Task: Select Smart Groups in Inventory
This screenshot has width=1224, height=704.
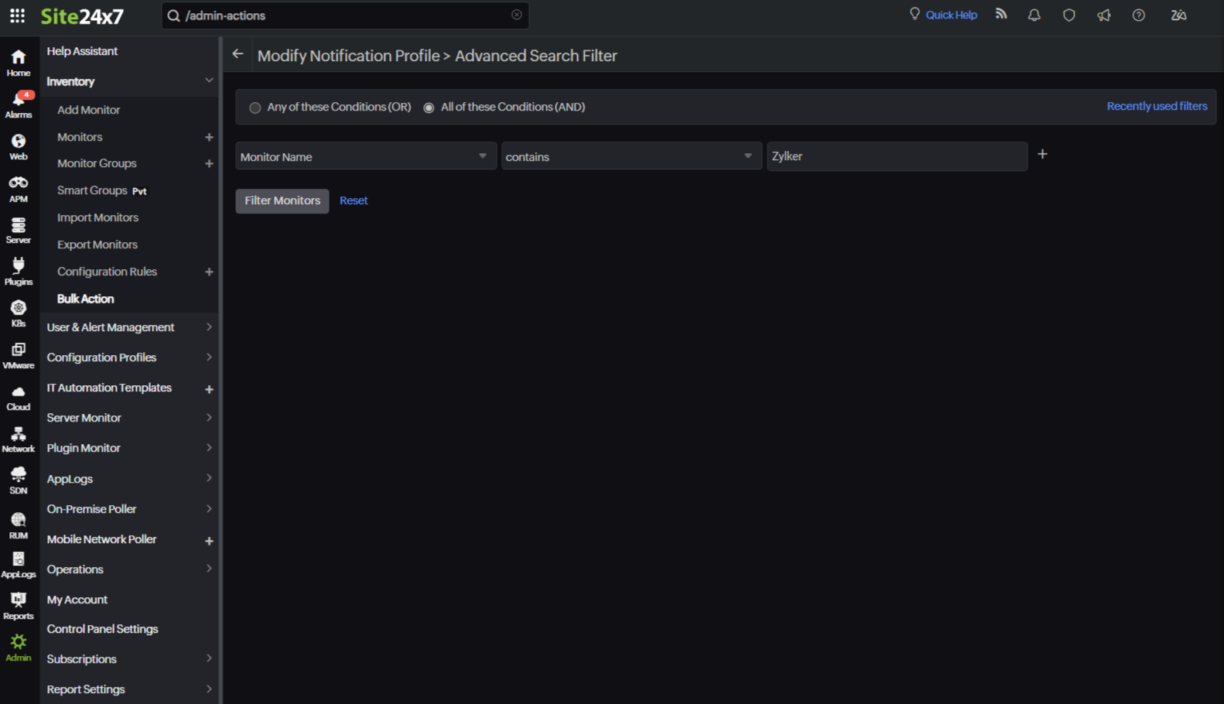Action: pos(92,190)
